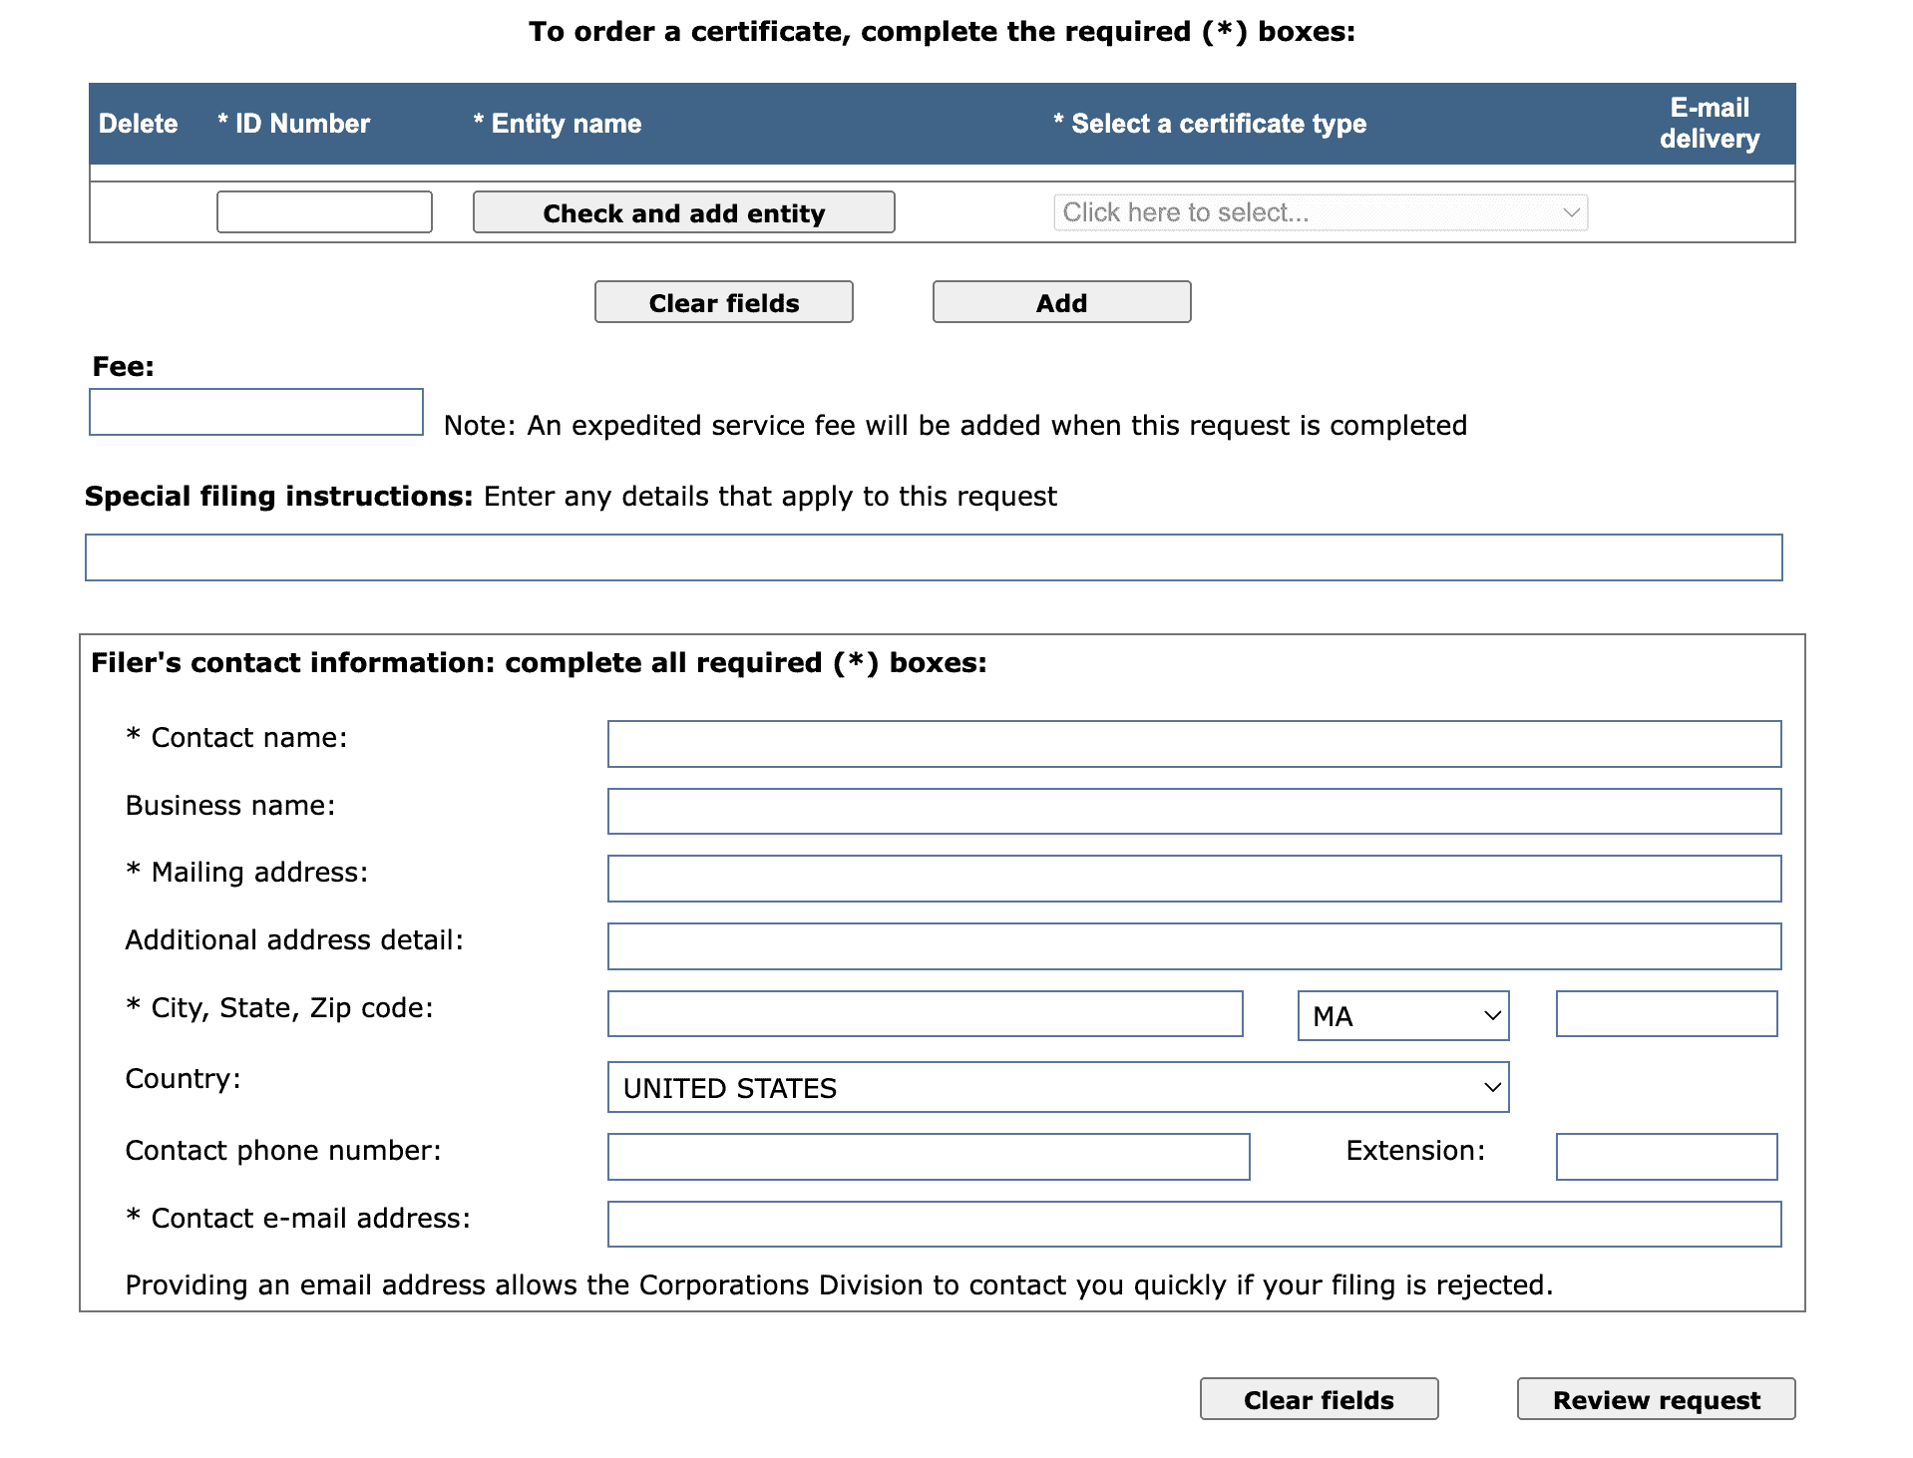Click the Business name input field
Image resolution: width=1913 pixels, height=1458 pixels.
pos(1194,811)
